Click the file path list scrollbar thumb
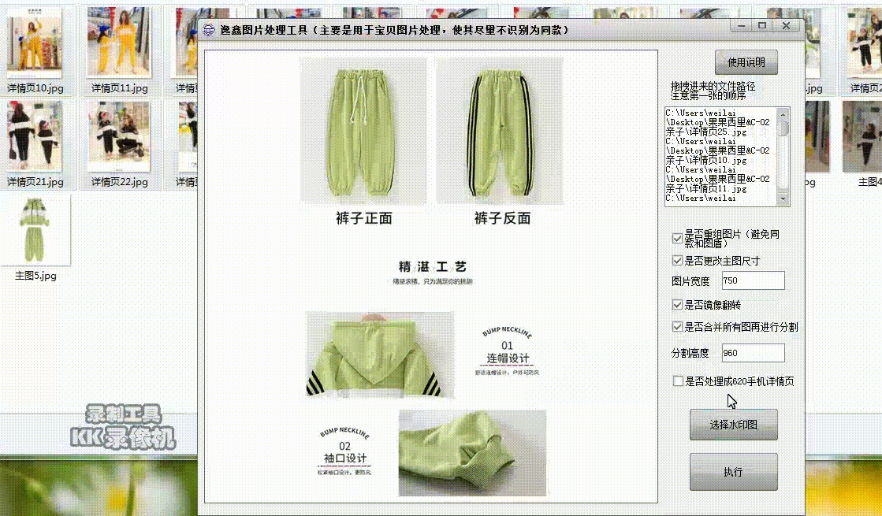The height and width of the screenshot is (516, 882). (783, 128)
